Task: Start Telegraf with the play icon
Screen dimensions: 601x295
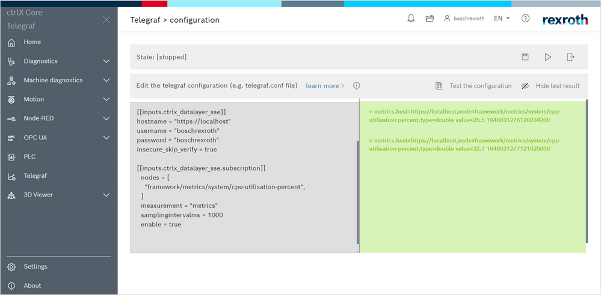Action: (547, 57)
